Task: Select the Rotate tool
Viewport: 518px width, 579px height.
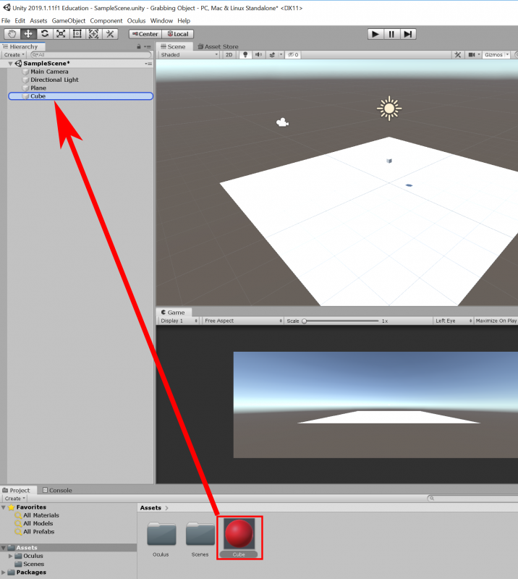Action: 45,34
